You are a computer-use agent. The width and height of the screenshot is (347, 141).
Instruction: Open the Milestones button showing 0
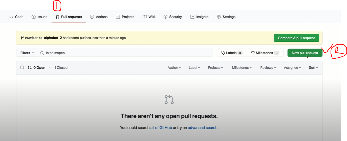coord(265,53)
